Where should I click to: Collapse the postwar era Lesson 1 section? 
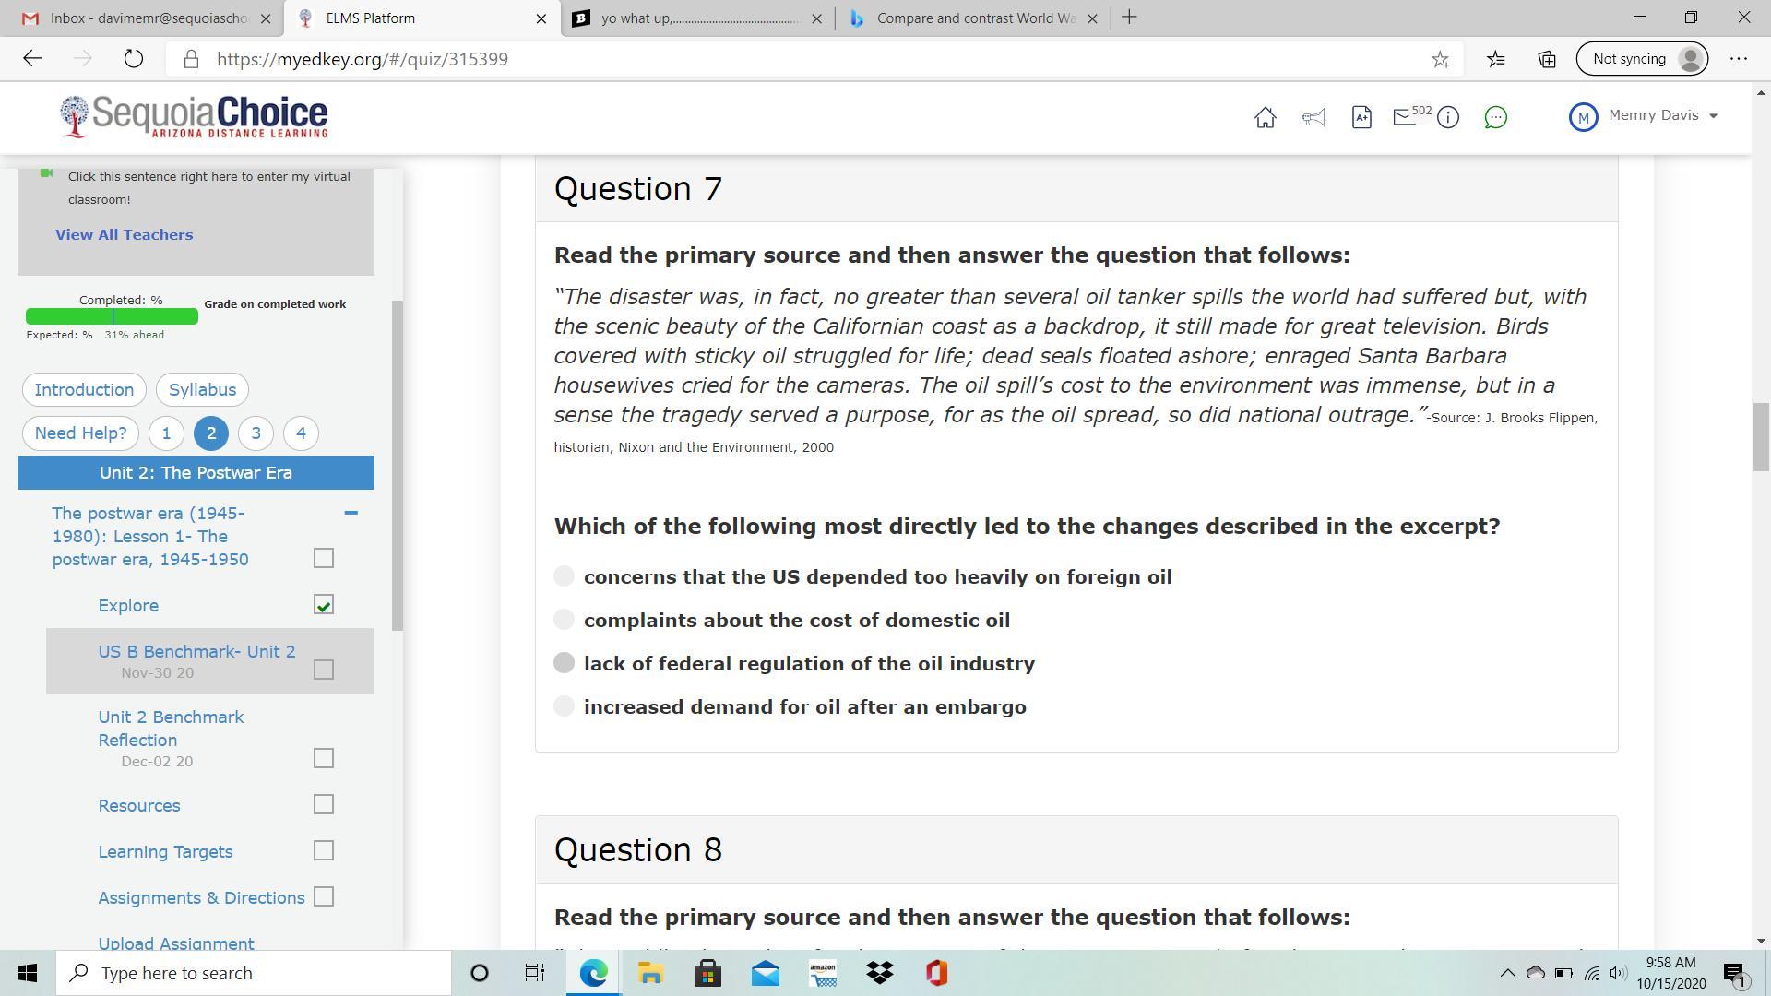click(x=351, y=513)
